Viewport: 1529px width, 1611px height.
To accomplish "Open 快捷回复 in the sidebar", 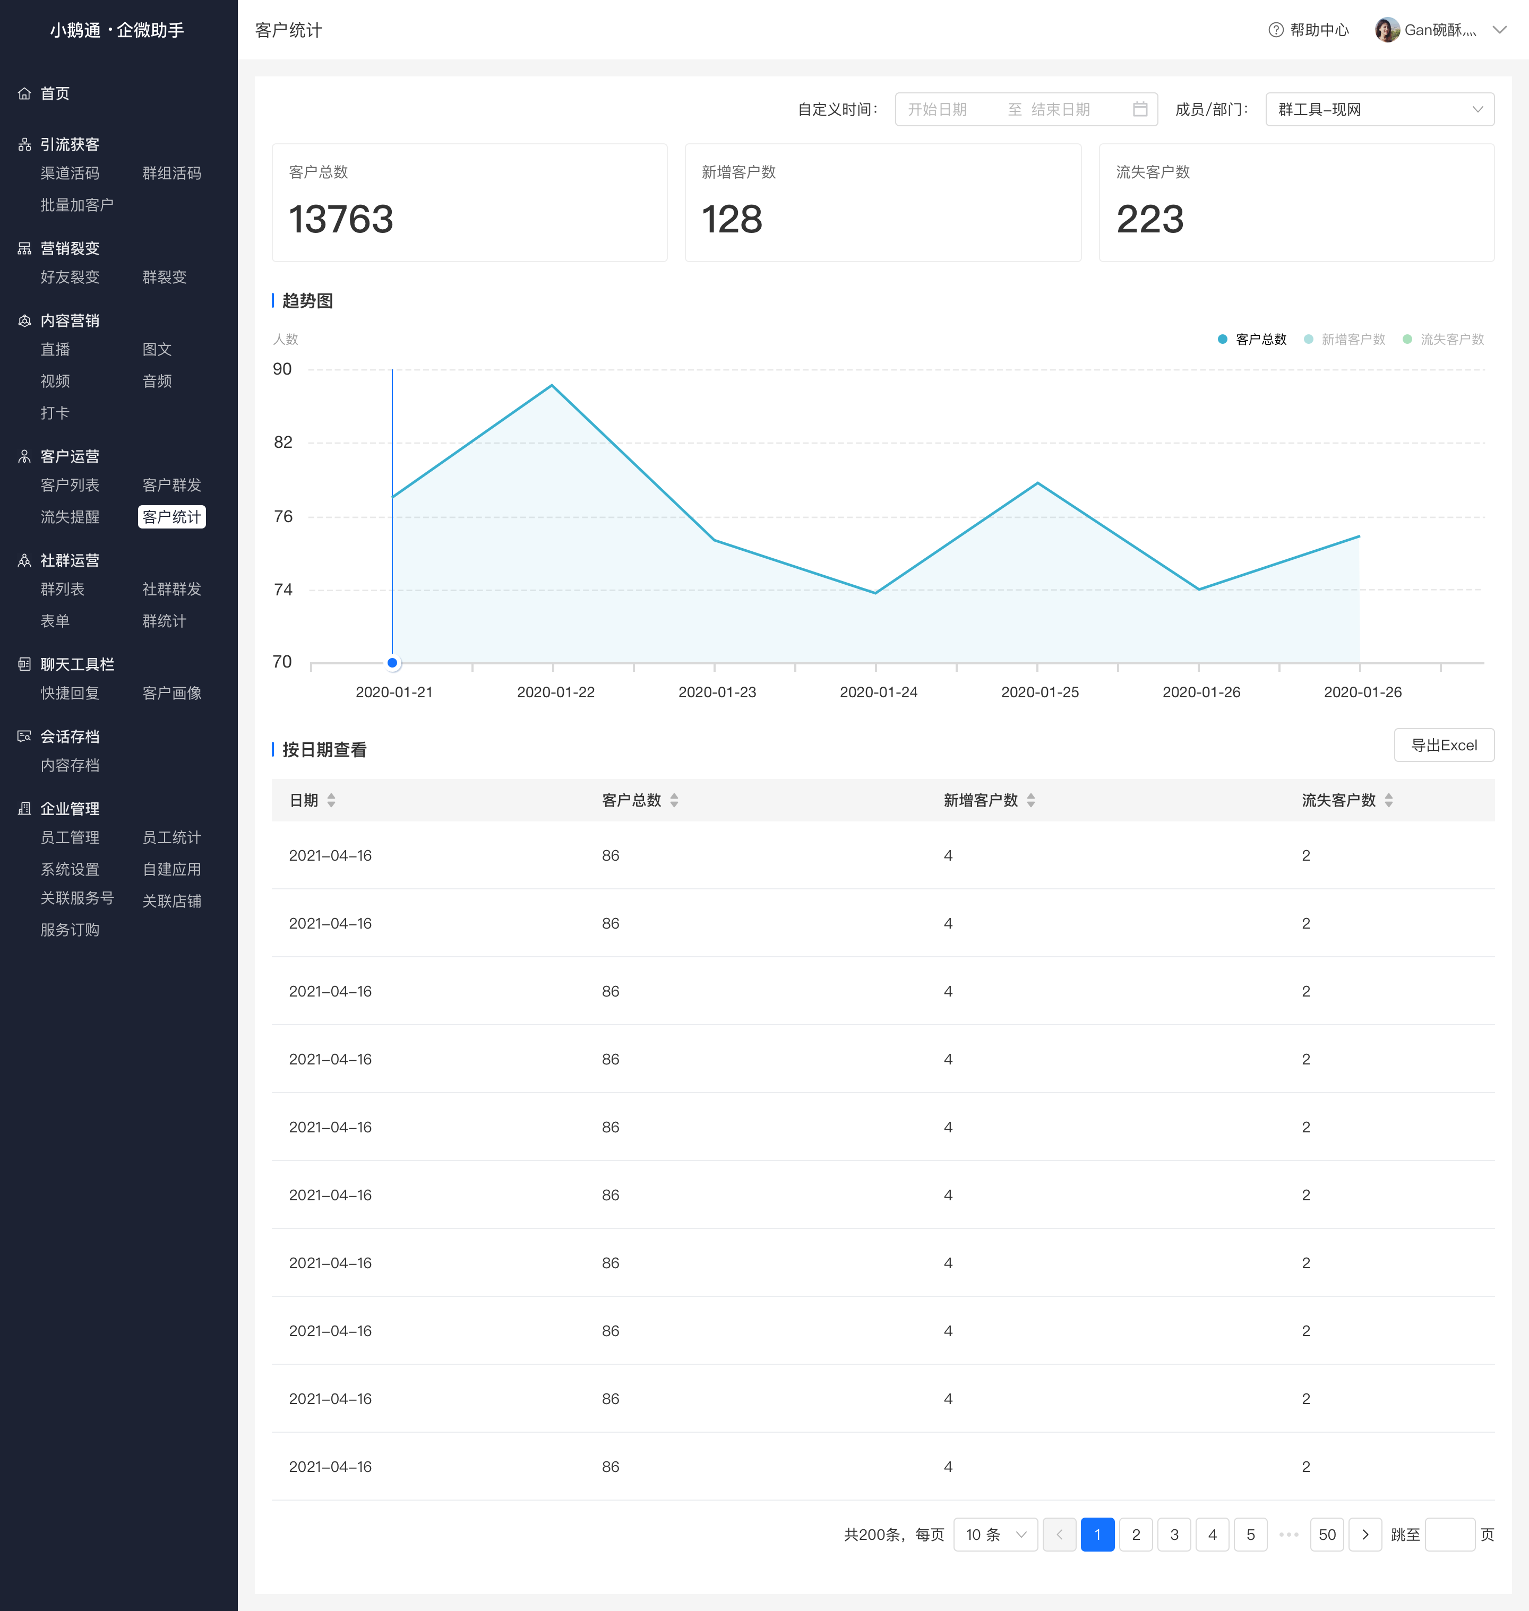I will (70, 693).
